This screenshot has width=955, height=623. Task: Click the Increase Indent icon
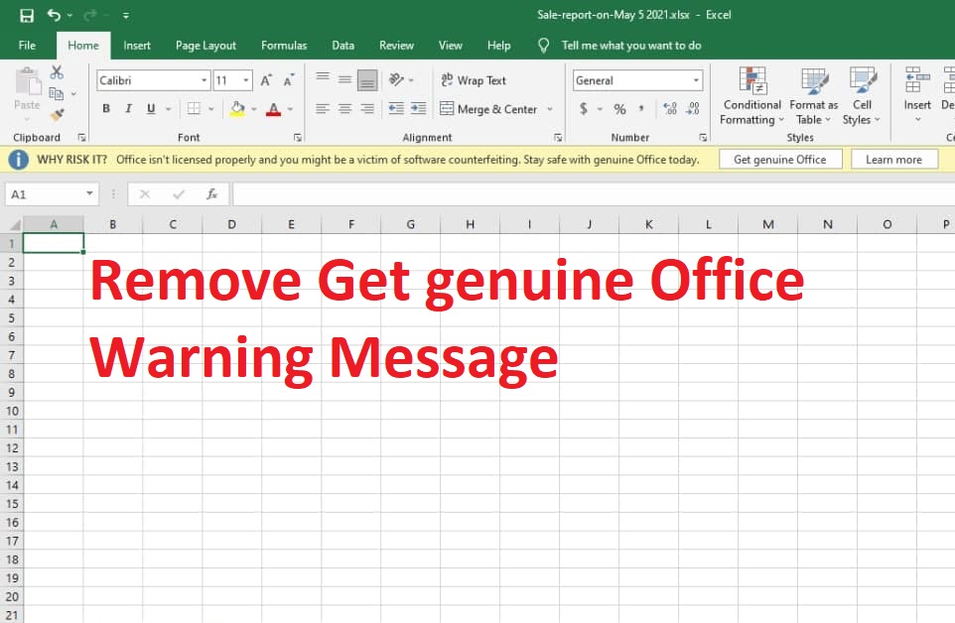click(x=418, y=109)
